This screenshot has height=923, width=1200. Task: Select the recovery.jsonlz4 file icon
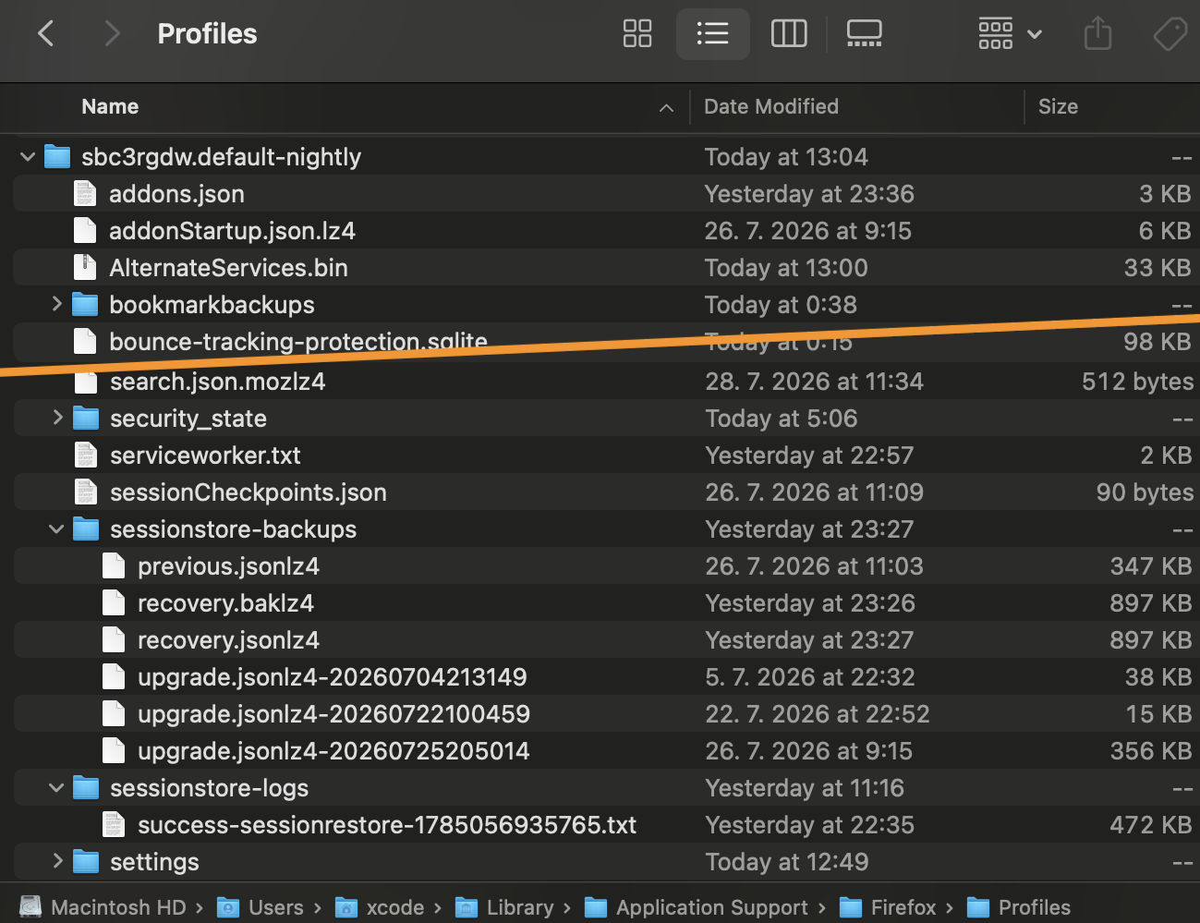114,640
